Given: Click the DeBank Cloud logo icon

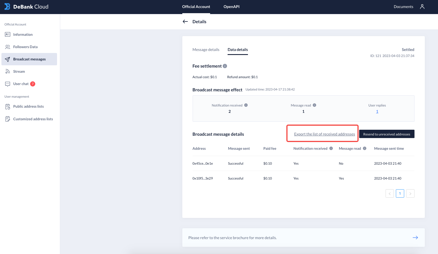Looking at the screenshot, I should 7,7.
